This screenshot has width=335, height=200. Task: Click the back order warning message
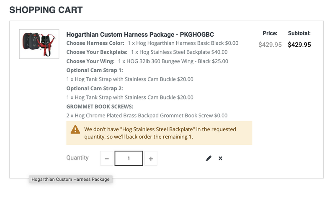pos(160,133)
